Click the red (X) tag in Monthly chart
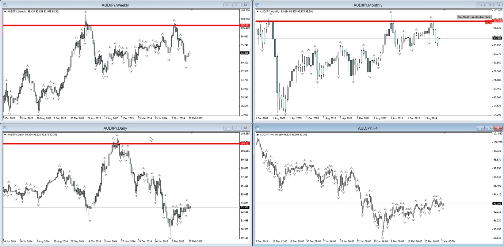Screen dimensions: 504x247 pos(488,22)
